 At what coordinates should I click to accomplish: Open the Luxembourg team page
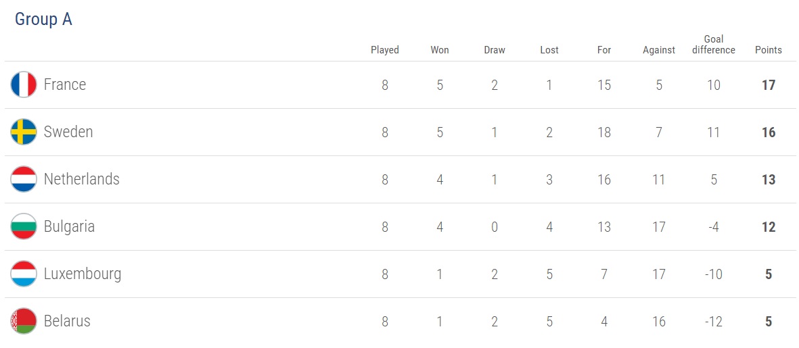pos(83,274)
